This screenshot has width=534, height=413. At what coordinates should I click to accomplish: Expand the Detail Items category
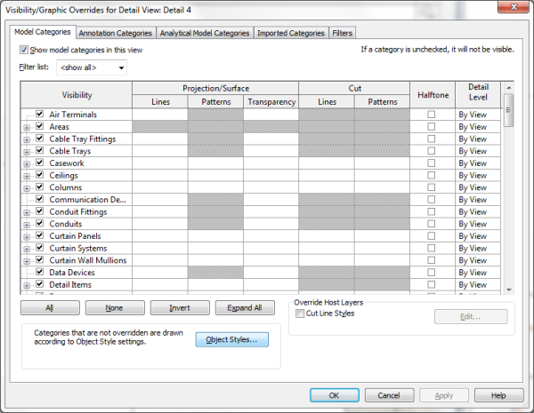tap(27, 286)
